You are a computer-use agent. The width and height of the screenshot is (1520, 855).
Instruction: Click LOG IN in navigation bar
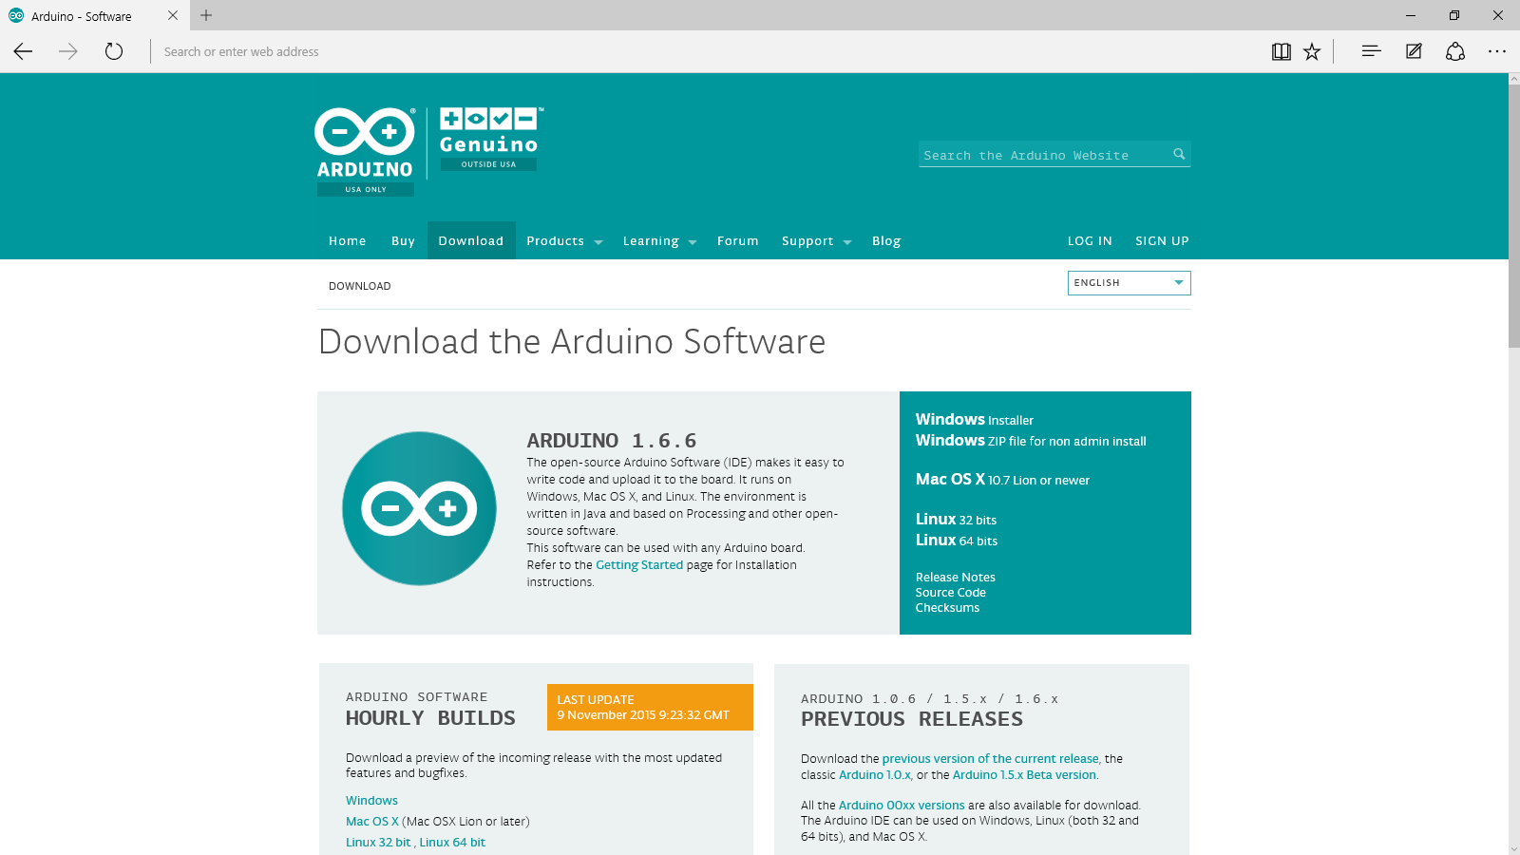click(1090, 241)
